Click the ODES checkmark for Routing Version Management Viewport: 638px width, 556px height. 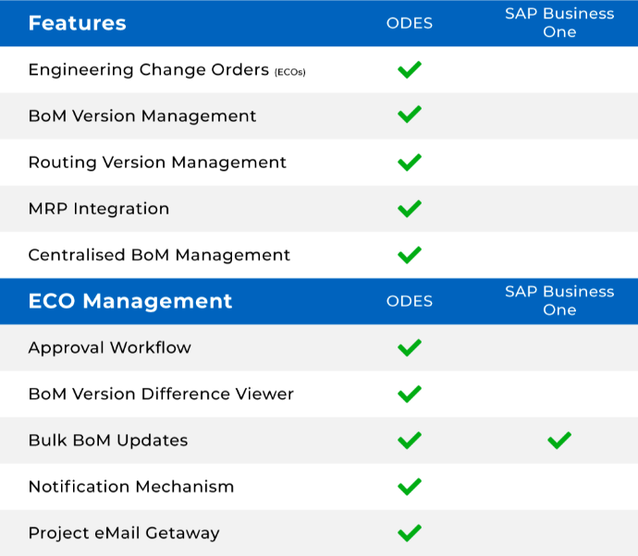click(x=410, y=163)
